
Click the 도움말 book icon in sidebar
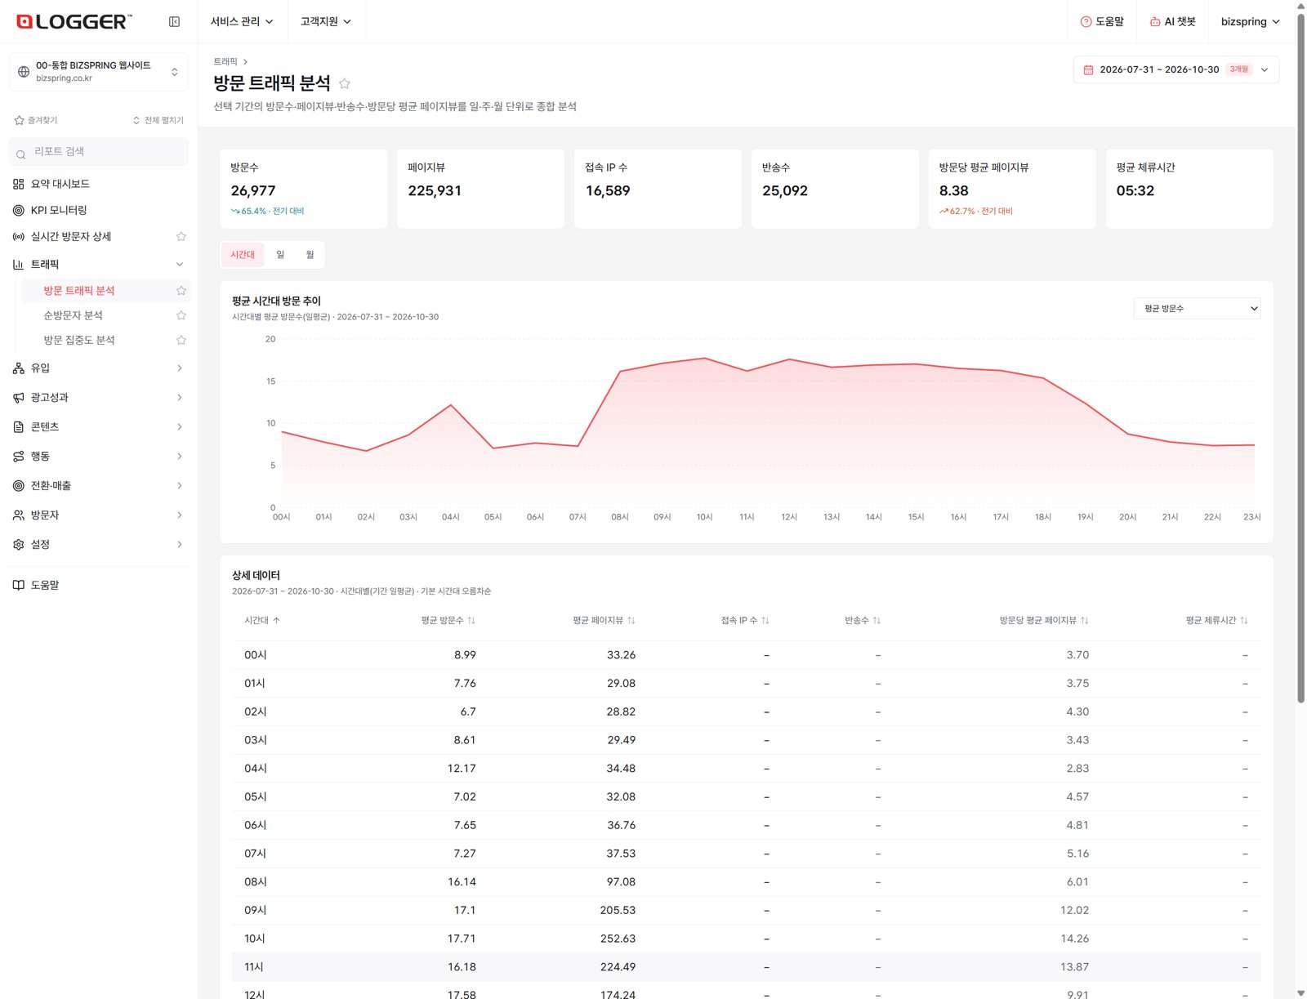(19, 586)
